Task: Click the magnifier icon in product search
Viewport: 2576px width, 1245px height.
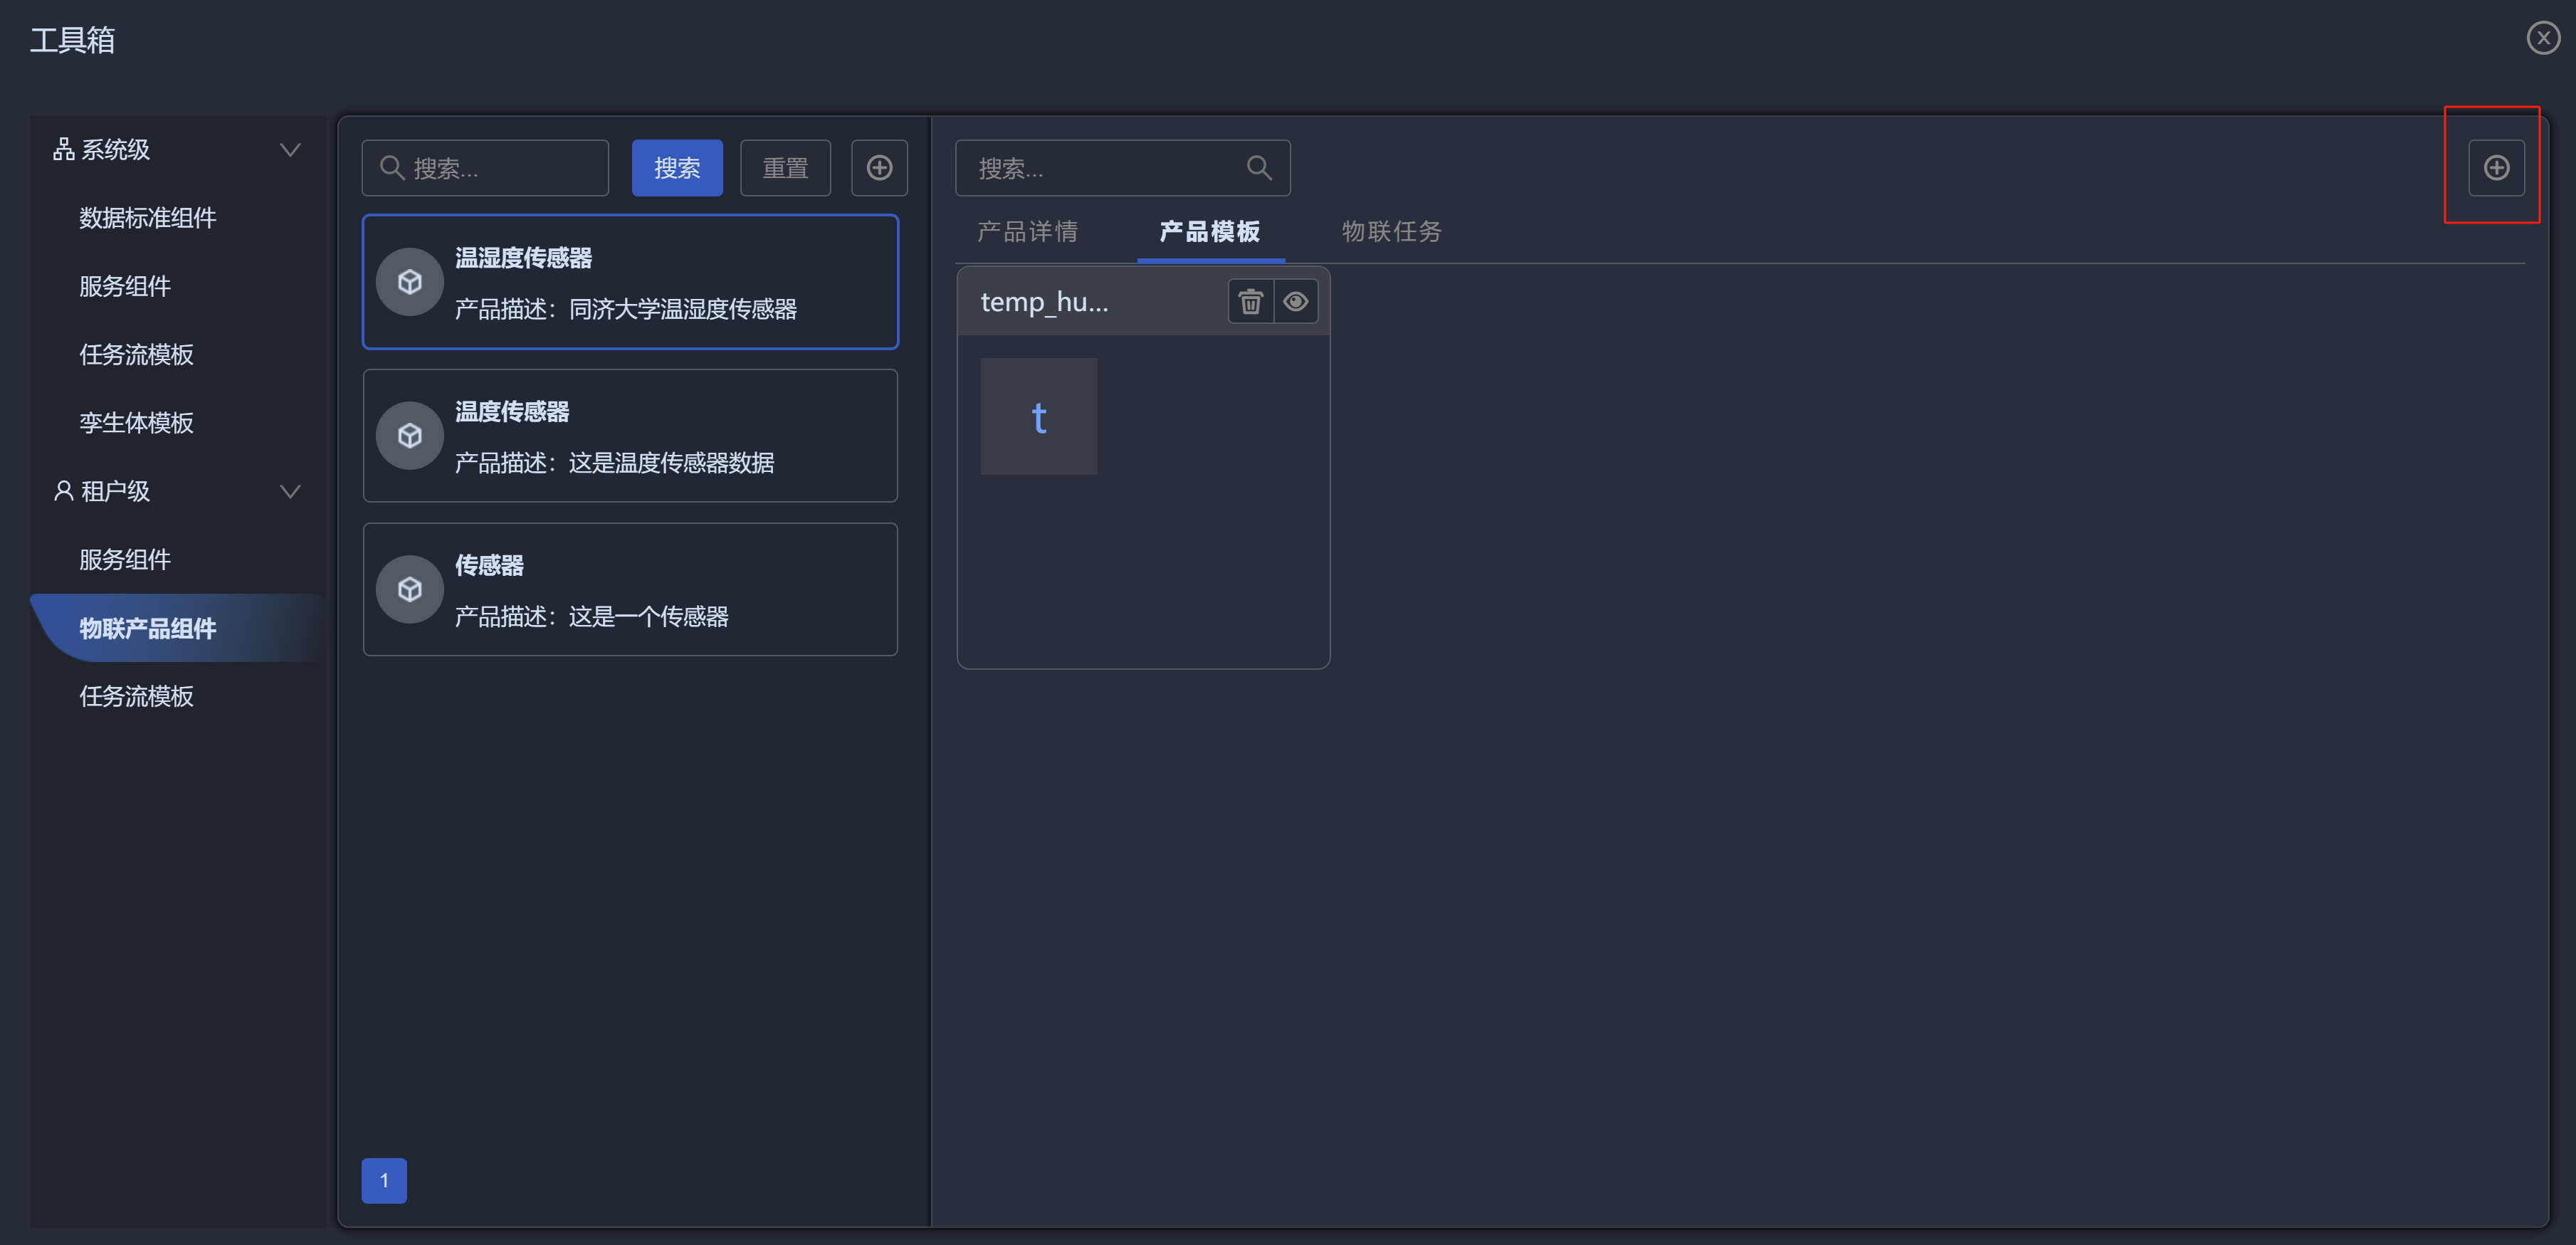Action: [392, 168]
